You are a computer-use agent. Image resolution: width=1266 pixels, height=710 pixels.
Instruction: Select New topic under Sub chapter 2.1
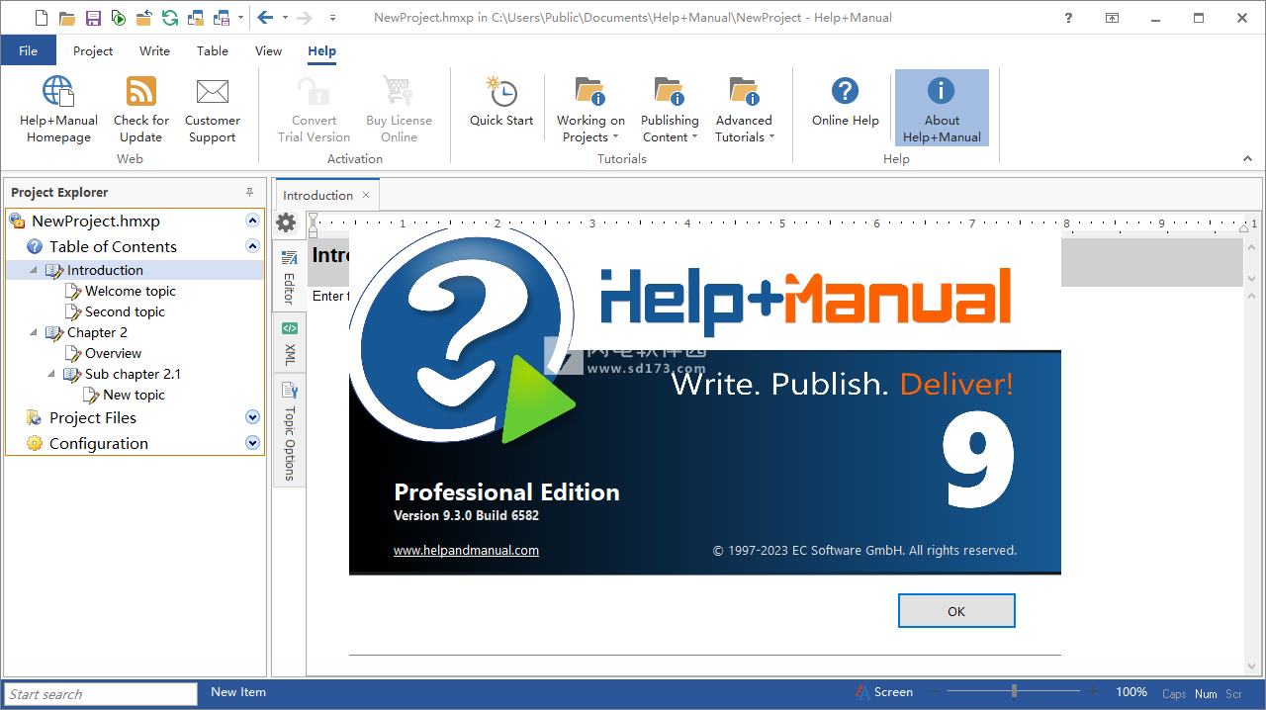134,395
